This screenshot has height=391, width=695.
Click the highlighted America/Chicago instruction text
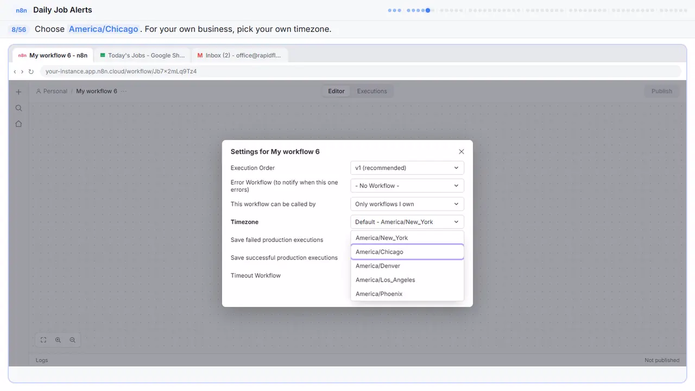click(x=103, y=29)
